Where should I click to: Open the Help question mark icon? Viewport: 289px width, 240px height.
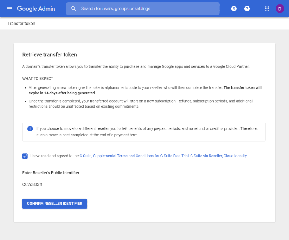point(247,9)
